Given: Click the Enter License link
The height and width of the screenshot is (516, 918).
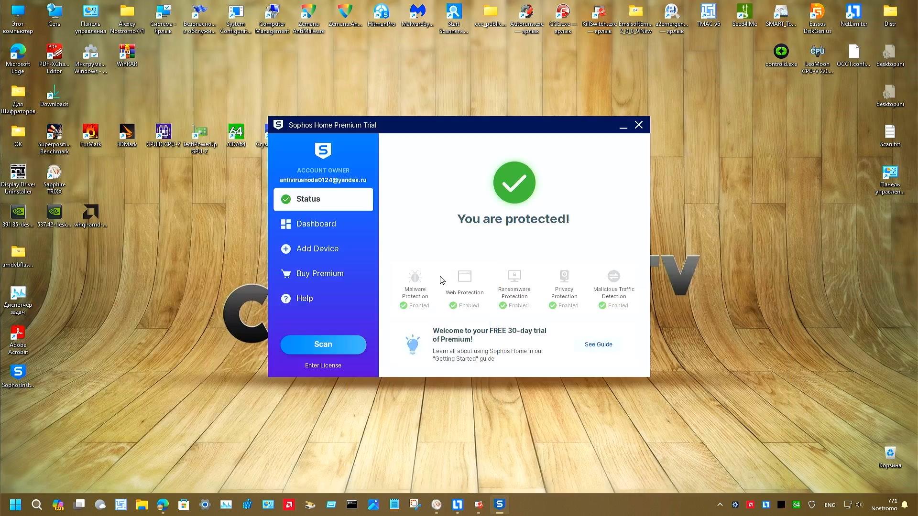Looking at the screenshot, I should (323, 365).
